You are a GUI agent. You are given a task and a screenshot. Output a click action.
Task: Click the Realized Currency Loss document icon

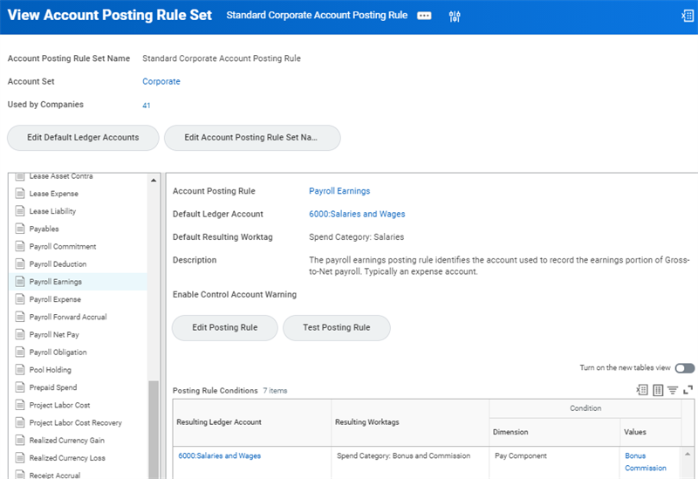(19, 458)
